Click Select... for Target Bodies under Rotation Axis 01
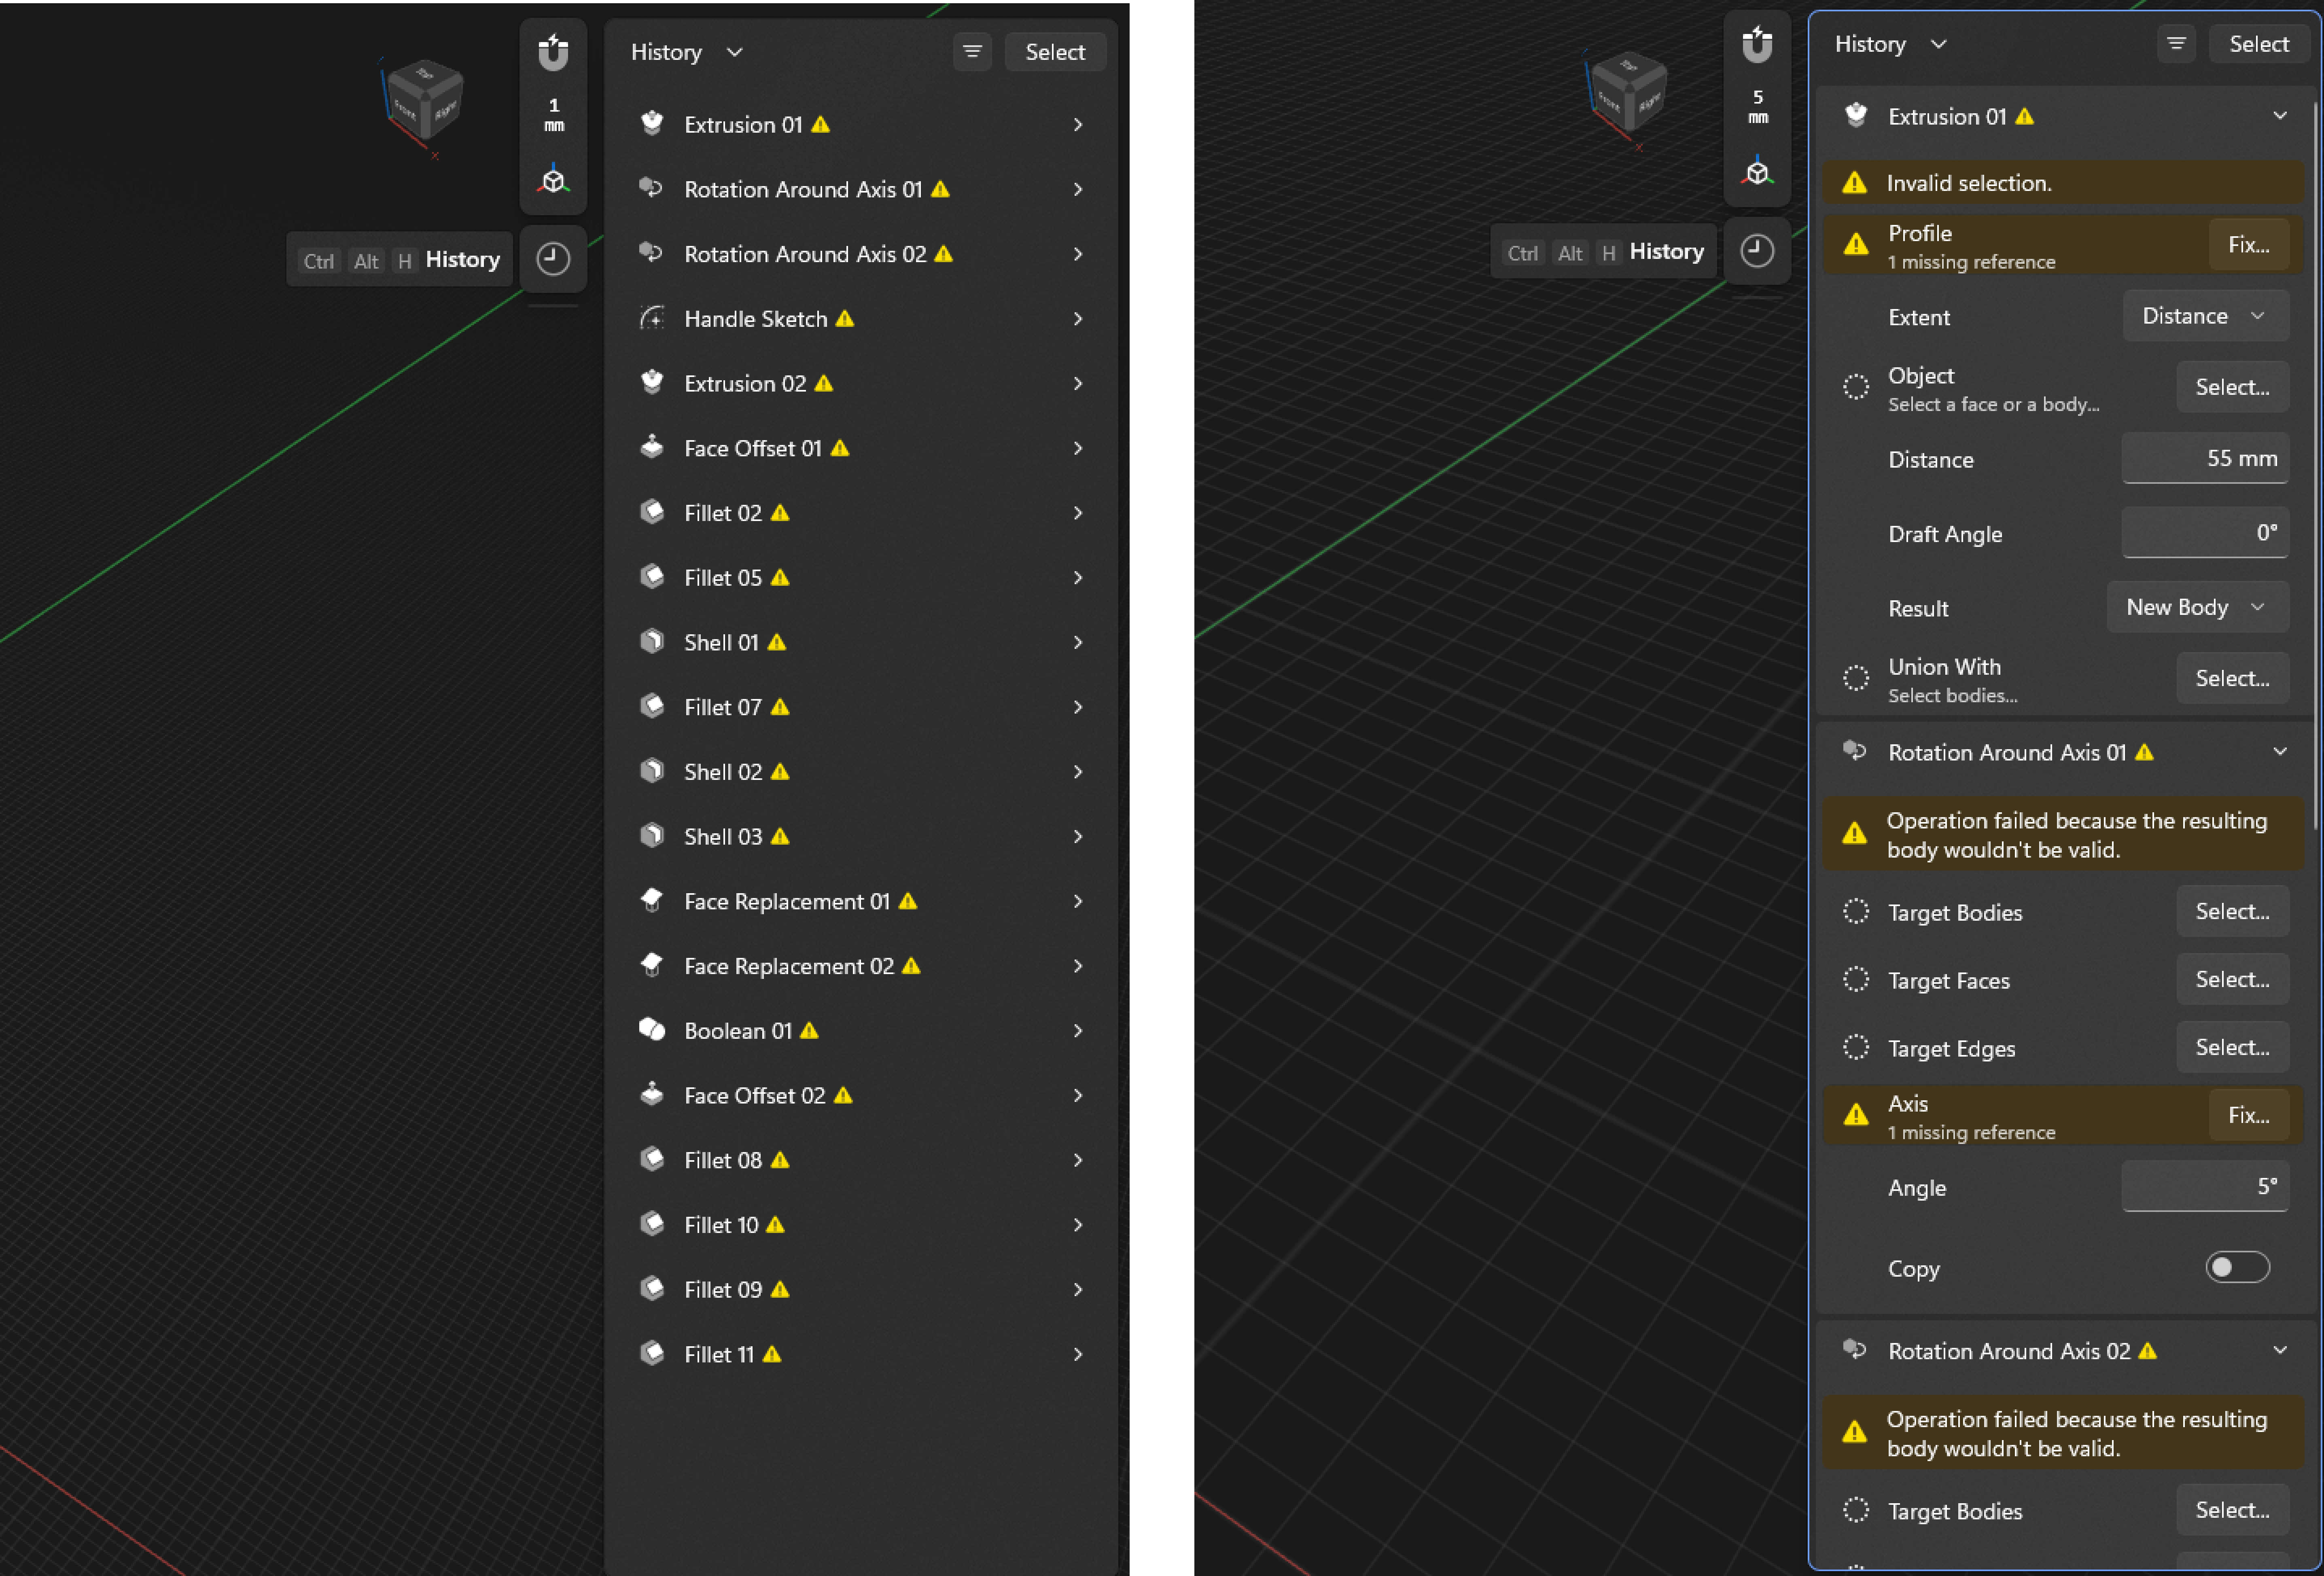The image size is (2324, 1576). coord(2232,911)
